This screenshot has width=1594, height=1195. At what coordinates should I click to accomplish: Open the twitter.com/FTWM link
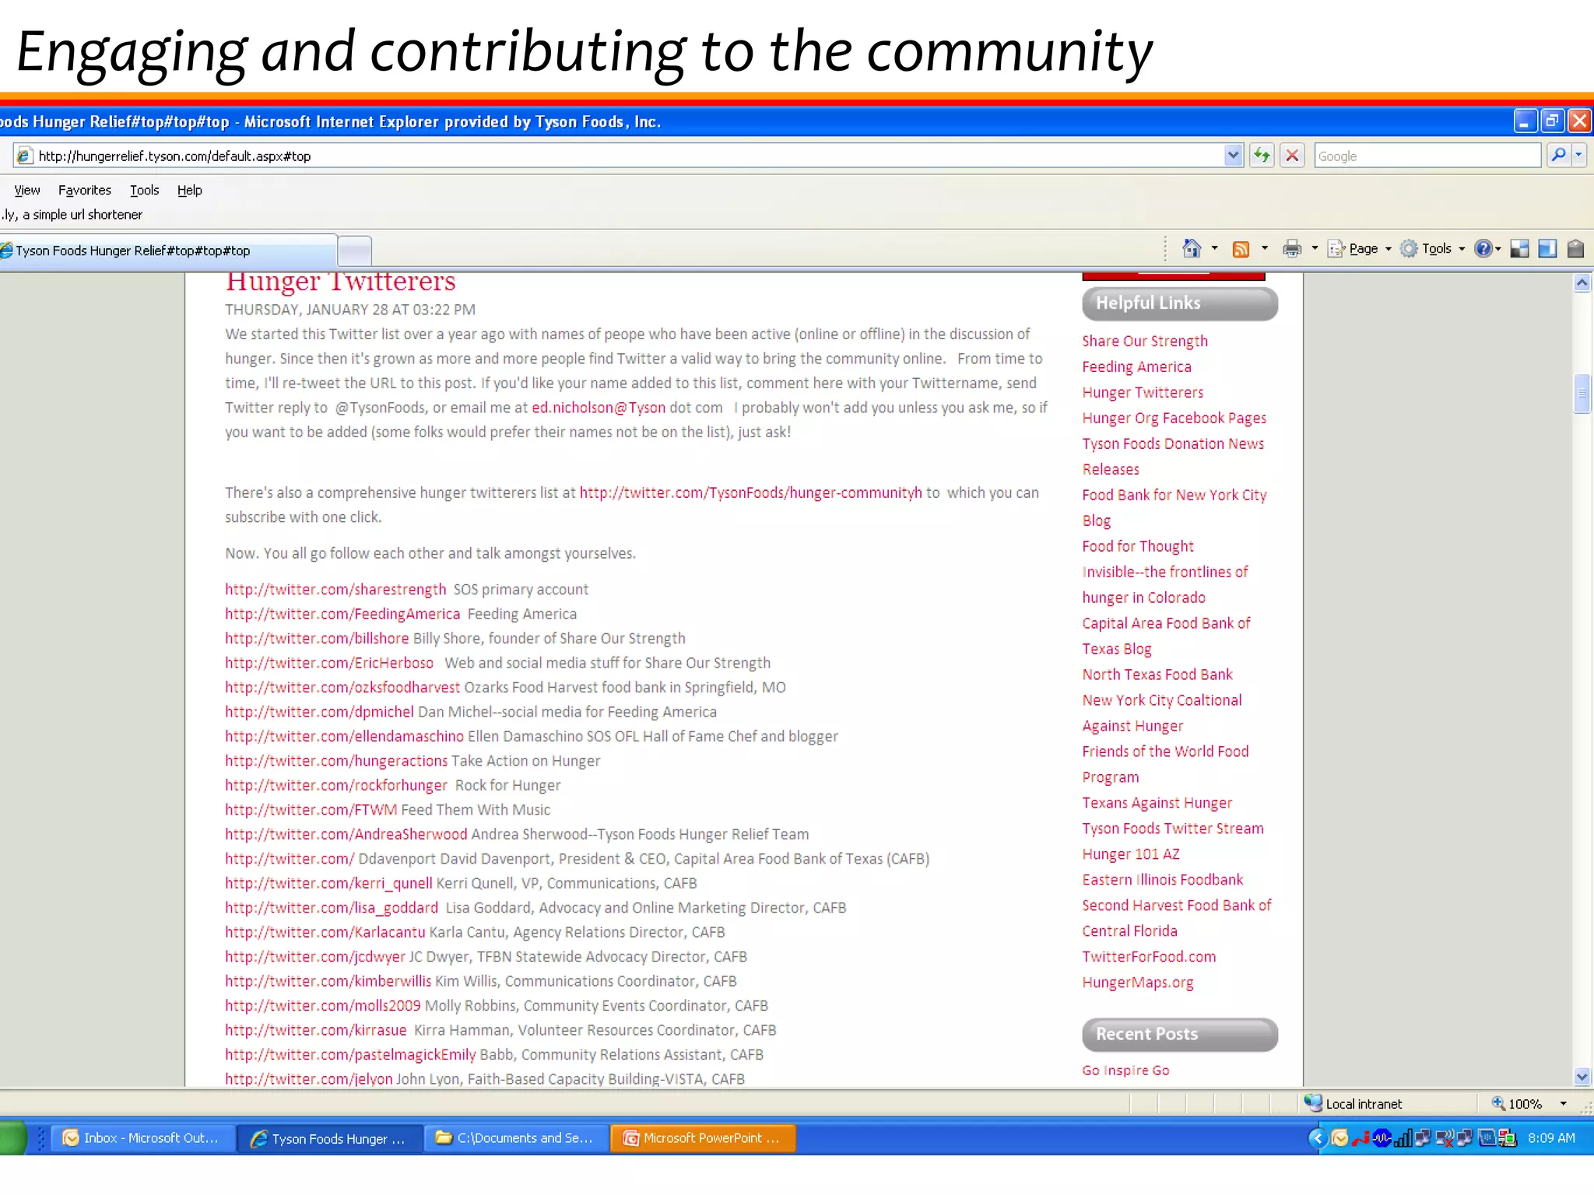pyautogui.click(x=311, y=809)
